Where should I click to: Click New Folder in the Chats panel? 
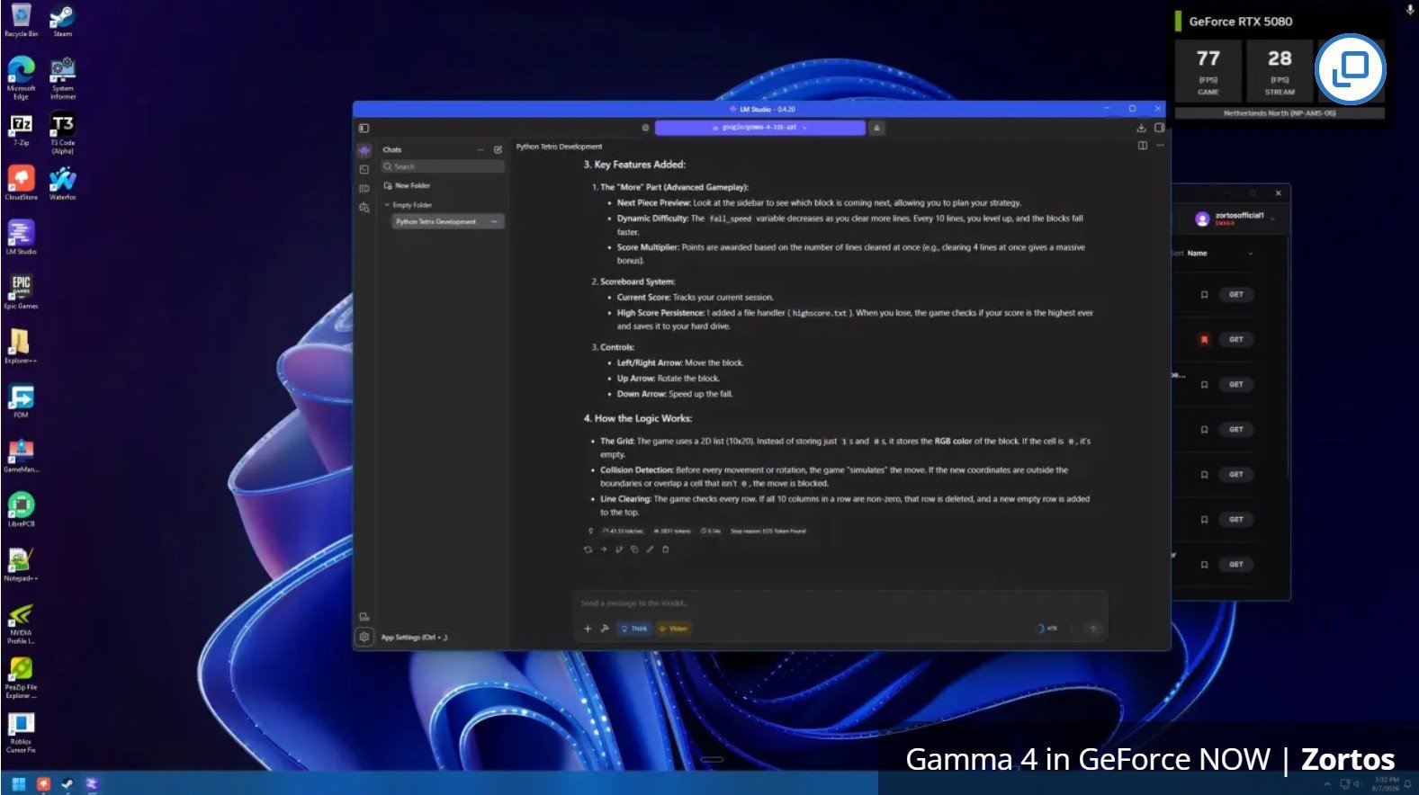click(x=408, y=185)
